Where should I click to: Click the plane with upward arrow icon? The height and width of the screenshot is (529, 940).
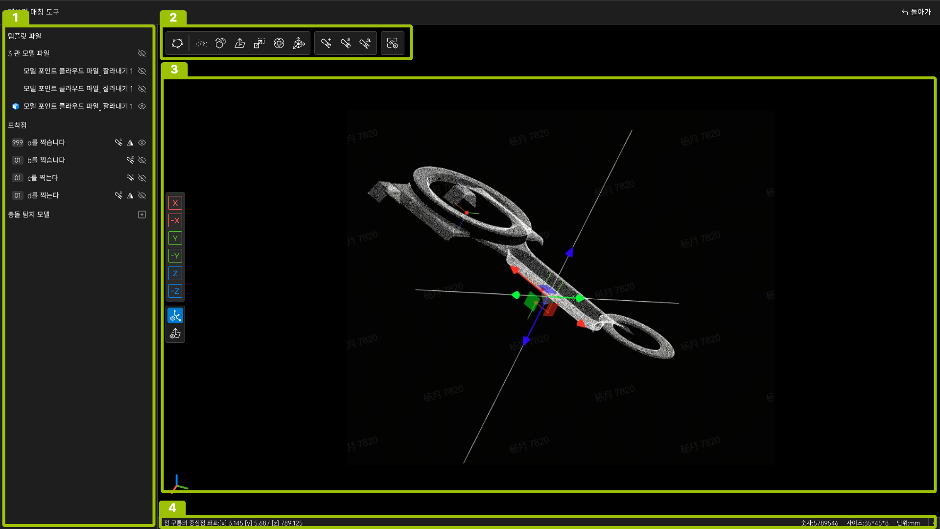(x=240, y=43)
